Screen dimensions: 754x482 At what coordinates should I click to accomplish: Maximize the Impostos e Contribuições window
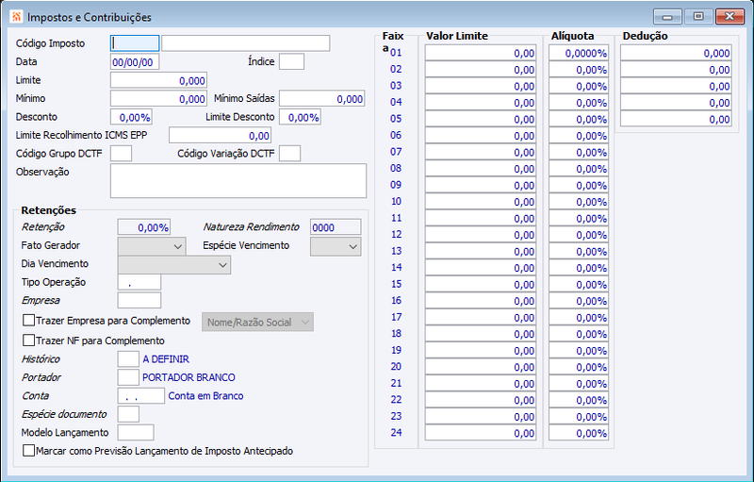(698, 17)
